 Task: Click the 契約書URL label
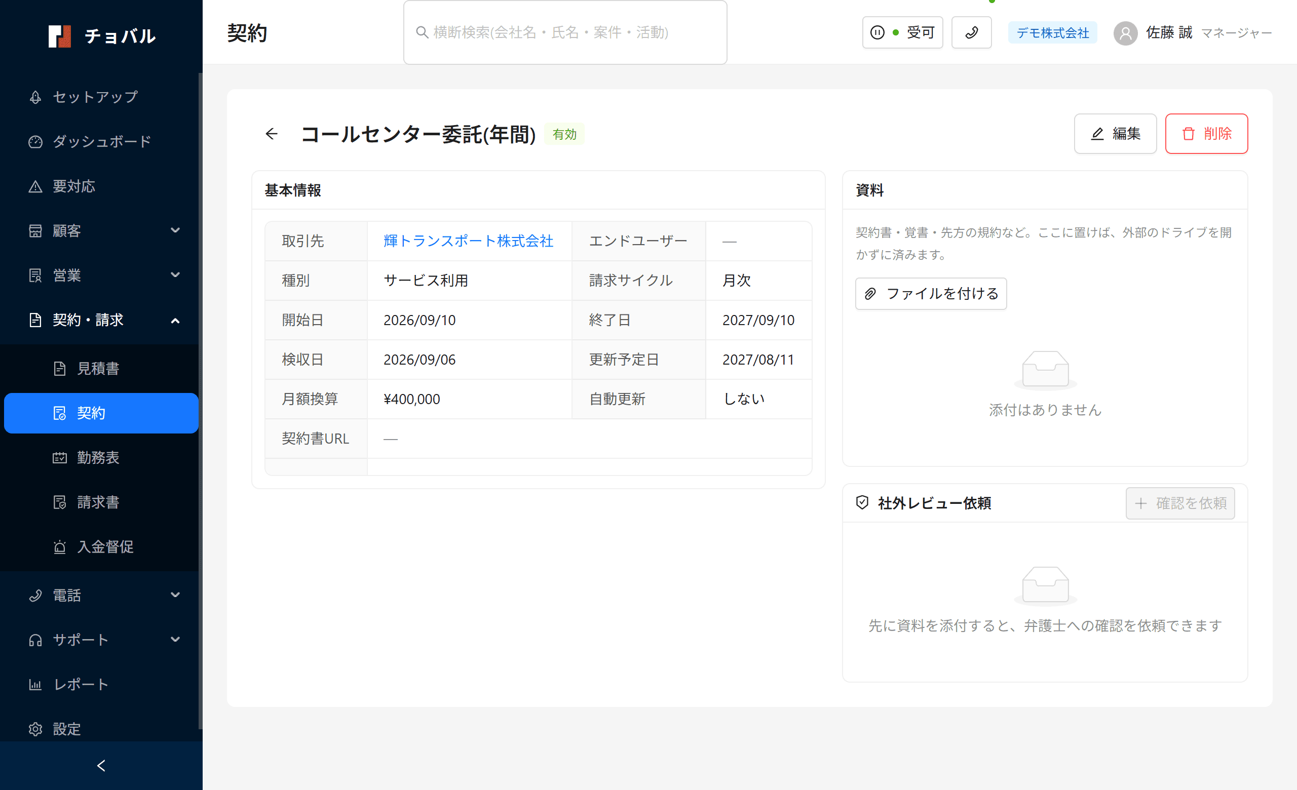pos(315,439)
